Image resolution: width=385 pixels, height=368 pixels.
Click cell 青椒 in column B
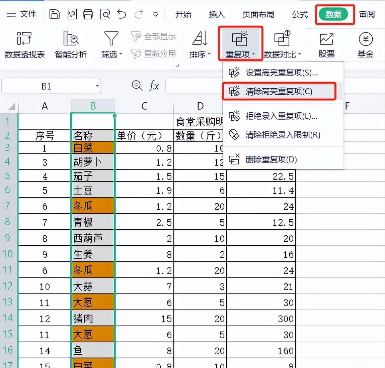point(93,222)
